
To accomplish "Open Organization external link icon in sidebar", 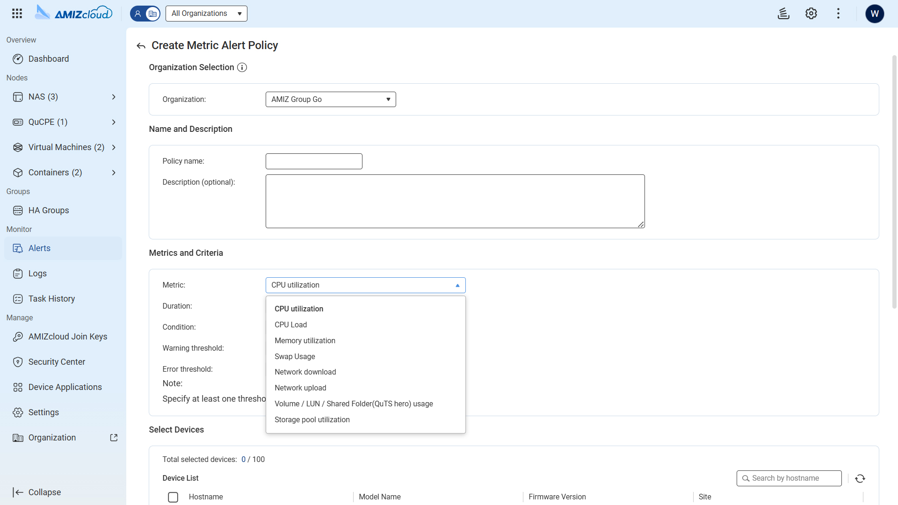I will (x=114, y=438).
